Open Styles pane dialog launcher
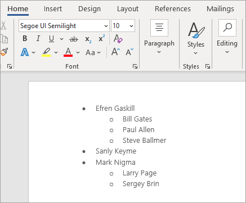This screenshot has width=246, height=203. pyautogui.click(x=208, y=66)
